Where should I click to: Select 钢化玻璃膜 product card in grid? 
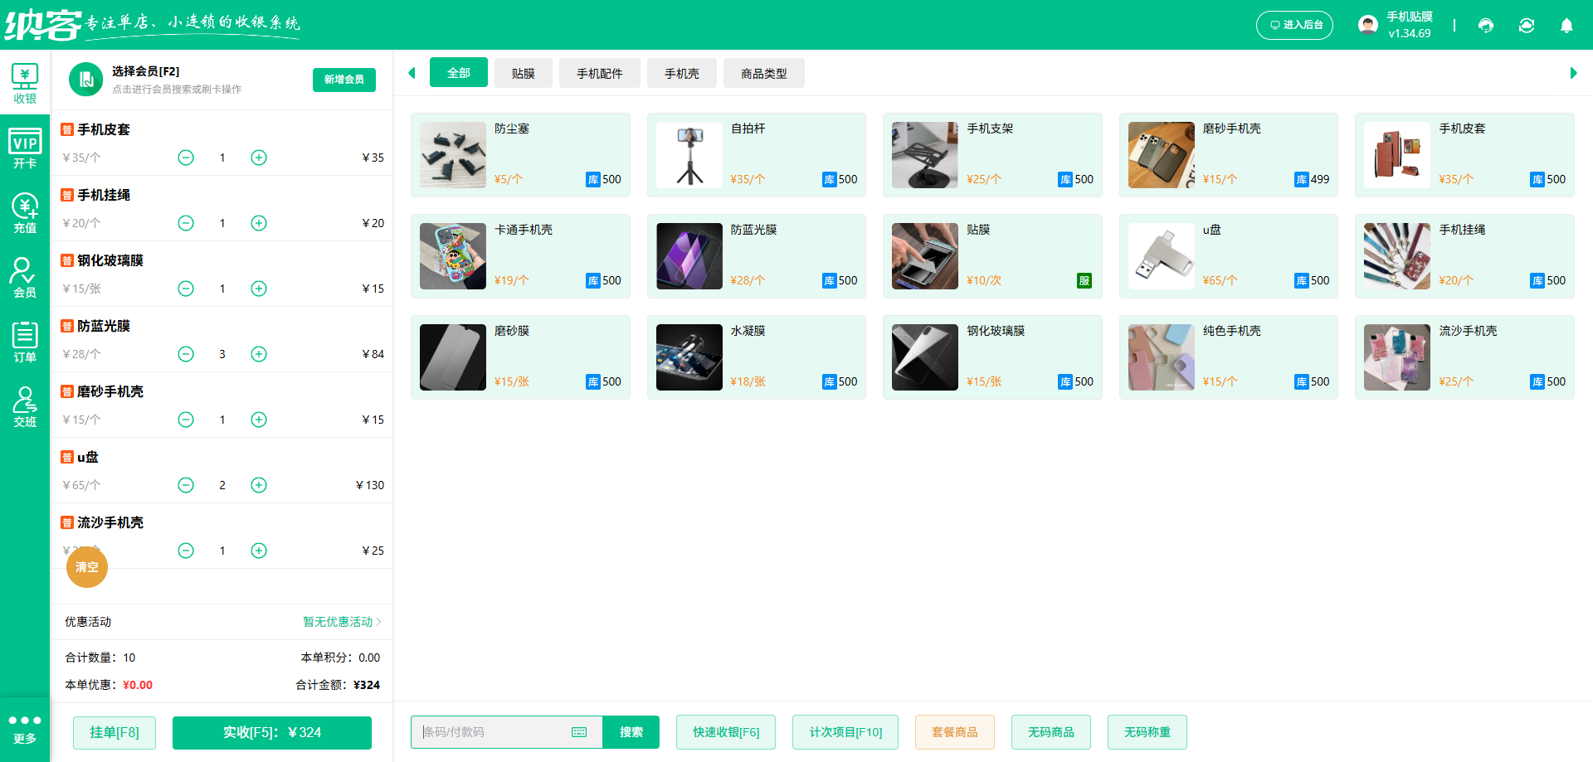(992, 357)
